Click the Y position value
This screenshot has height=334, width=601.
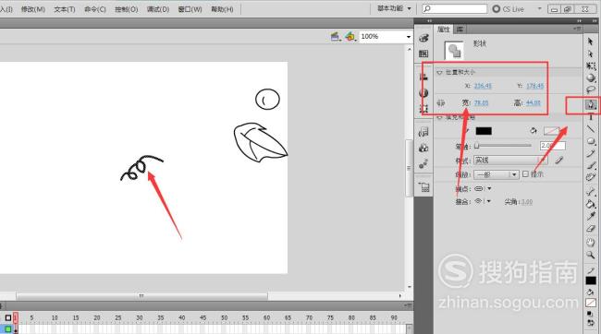[535, 86]
